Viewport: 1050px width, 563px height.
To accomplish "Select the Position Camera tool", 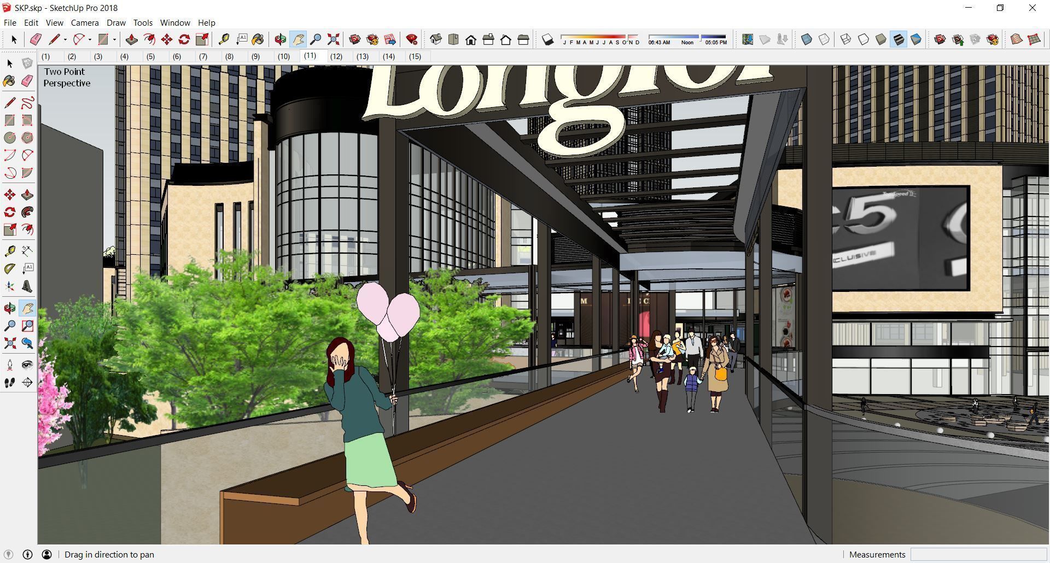I will pos(10,365).
